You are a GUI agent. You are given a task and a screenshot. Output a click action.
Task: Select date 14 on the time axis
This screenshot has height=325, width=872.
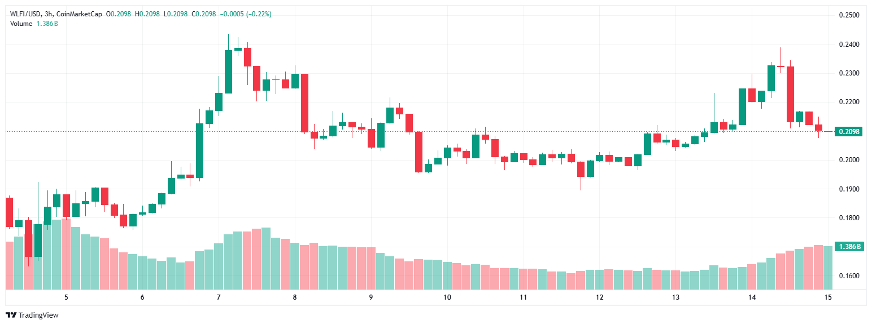pos(752,297)
